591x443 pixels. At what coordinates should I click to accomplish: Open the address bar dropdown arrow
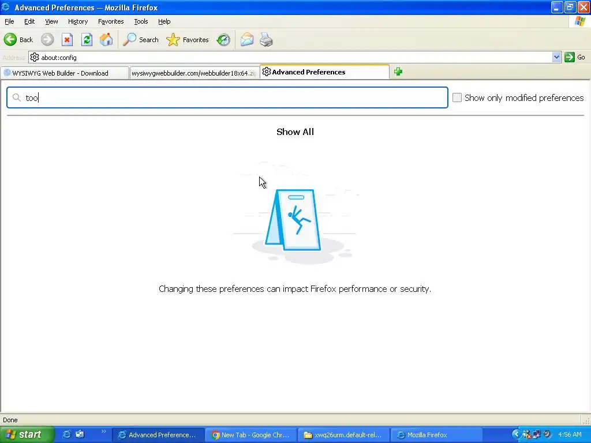click(556, 57)
